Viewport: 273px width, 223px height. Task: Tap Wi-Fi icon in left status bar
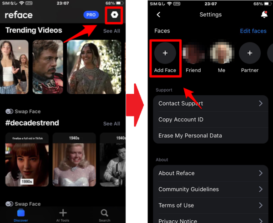click(x=21, y=3)
